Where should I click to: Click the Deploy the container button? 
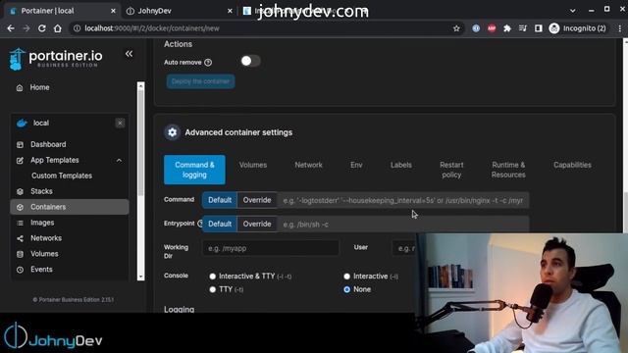click(200, 81)
